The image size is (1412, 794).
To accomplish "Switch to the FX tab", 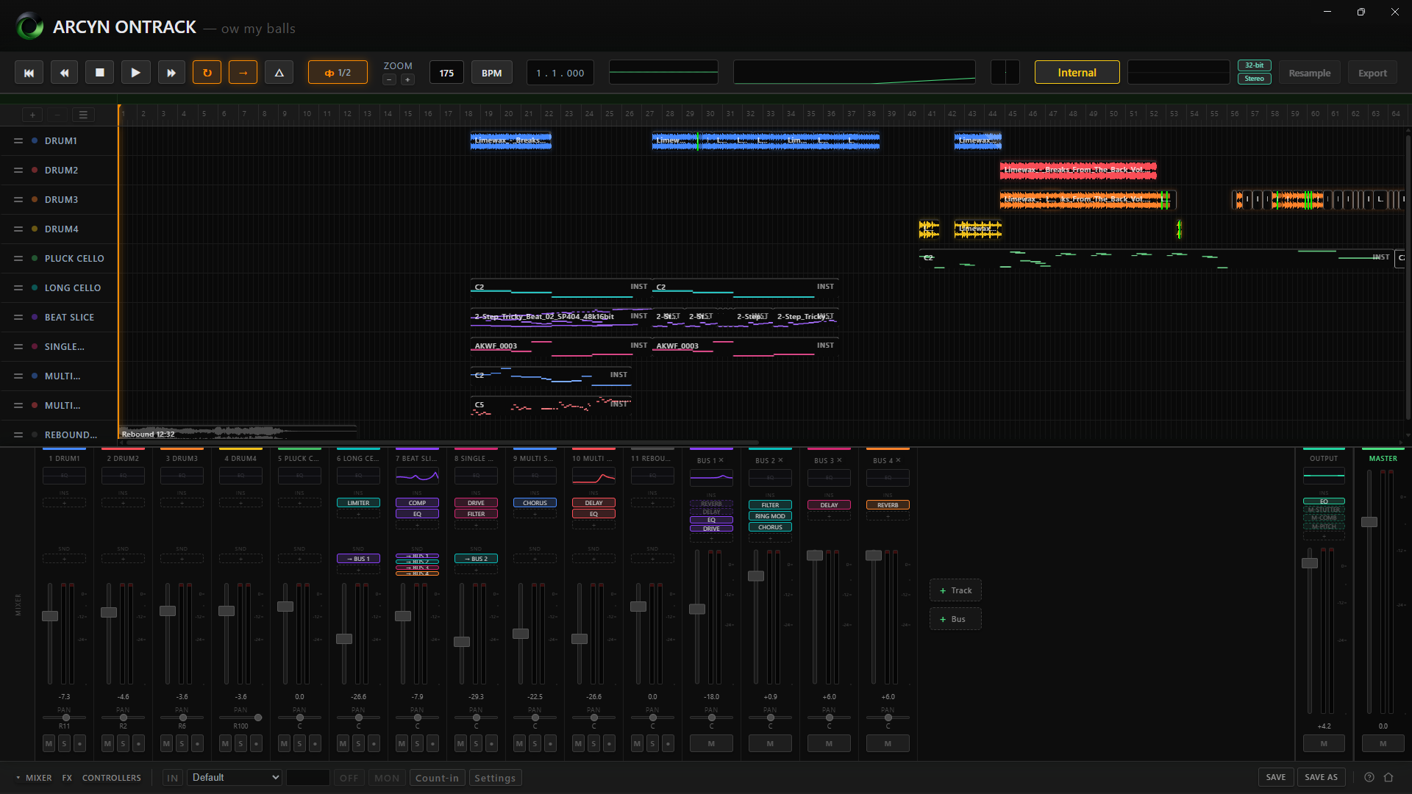I will click(x=67, y=778).
